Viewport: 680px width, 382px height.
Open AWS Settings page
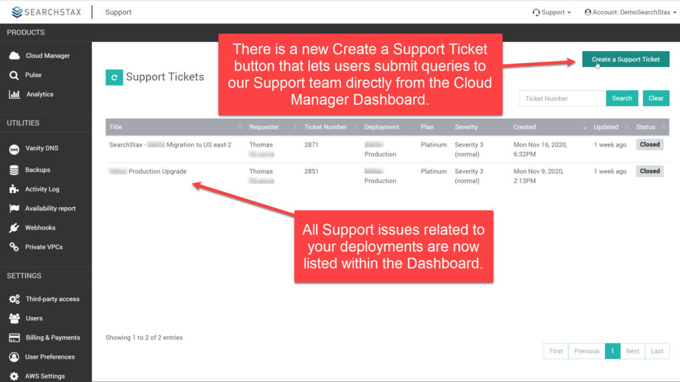(x=46, y=376)
